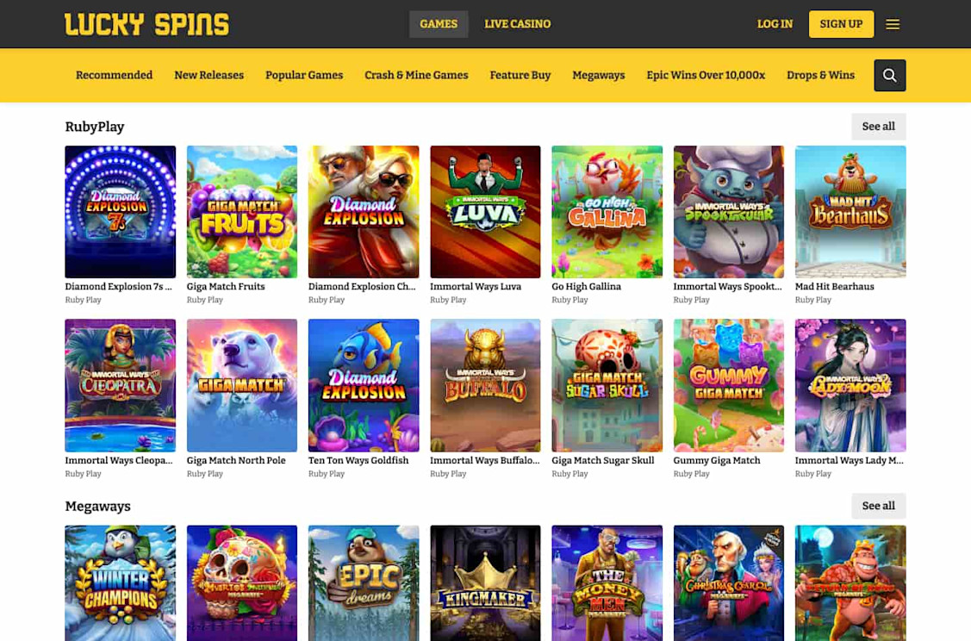Image resolution: width=971 pixels, height=641 pixels.
Task: Launch the Giga Match Fruits game tile
Action: 242,212
